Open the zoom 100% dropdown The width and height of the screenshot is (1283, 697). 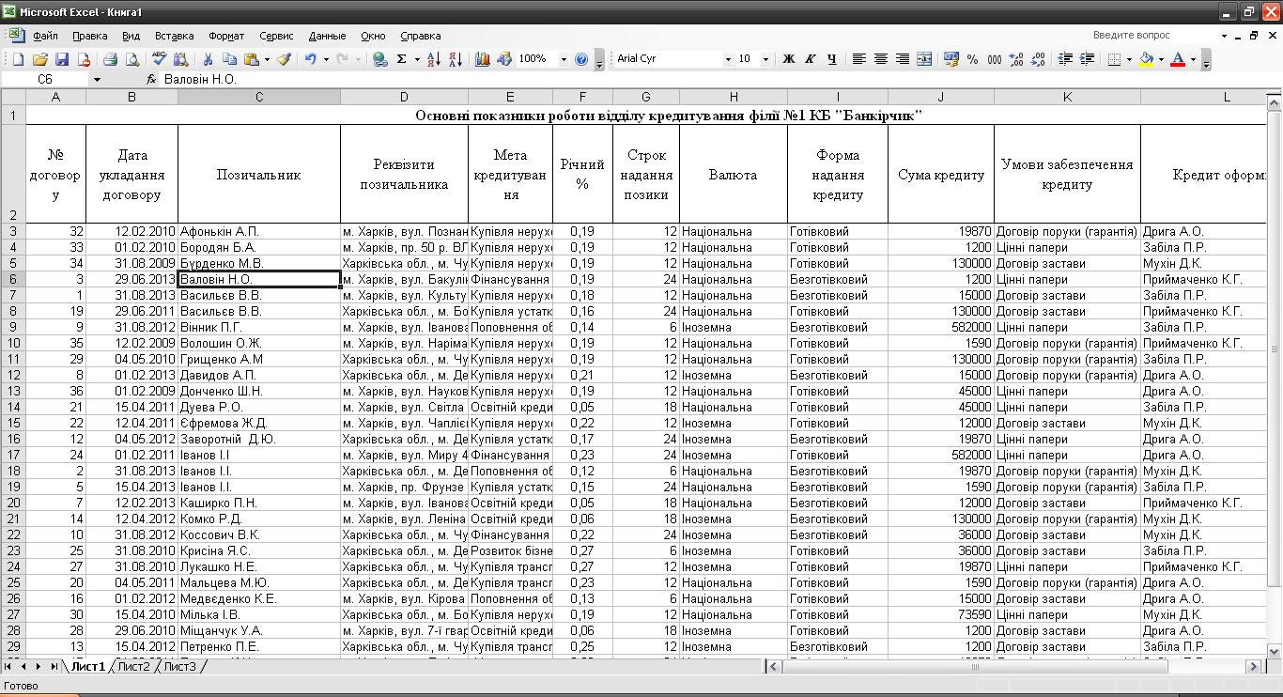coord(564,59)
